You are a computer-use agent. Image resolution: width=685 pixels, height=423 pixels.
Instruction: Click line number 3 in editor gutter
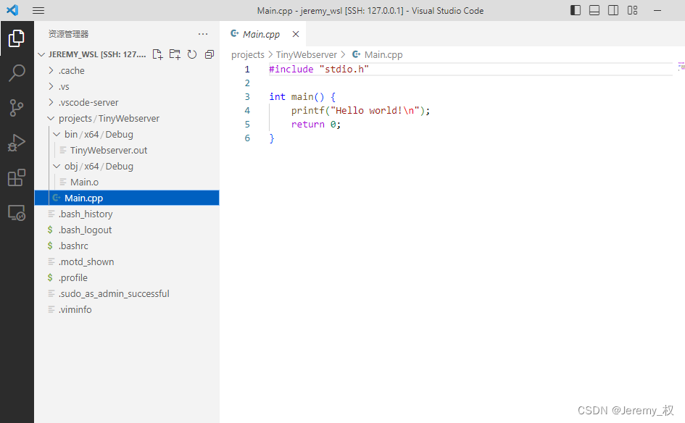pyautogui.click(x=247, y=96)
